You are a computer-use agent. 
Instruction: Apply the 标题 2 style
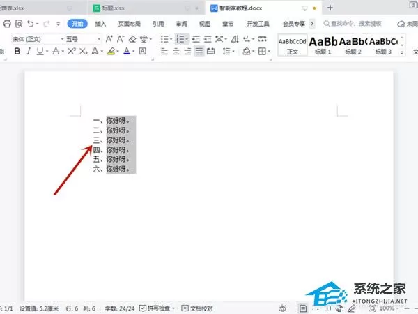(353, 45)
